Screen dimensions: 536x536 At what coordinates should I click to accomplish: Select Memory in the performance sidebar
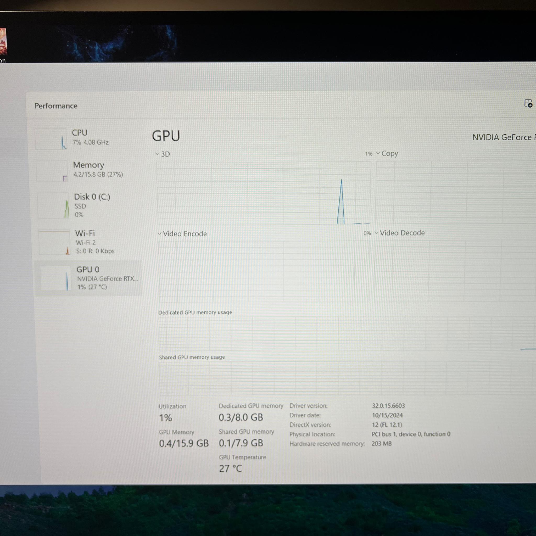pyautogui.click(x=88, y=170)
